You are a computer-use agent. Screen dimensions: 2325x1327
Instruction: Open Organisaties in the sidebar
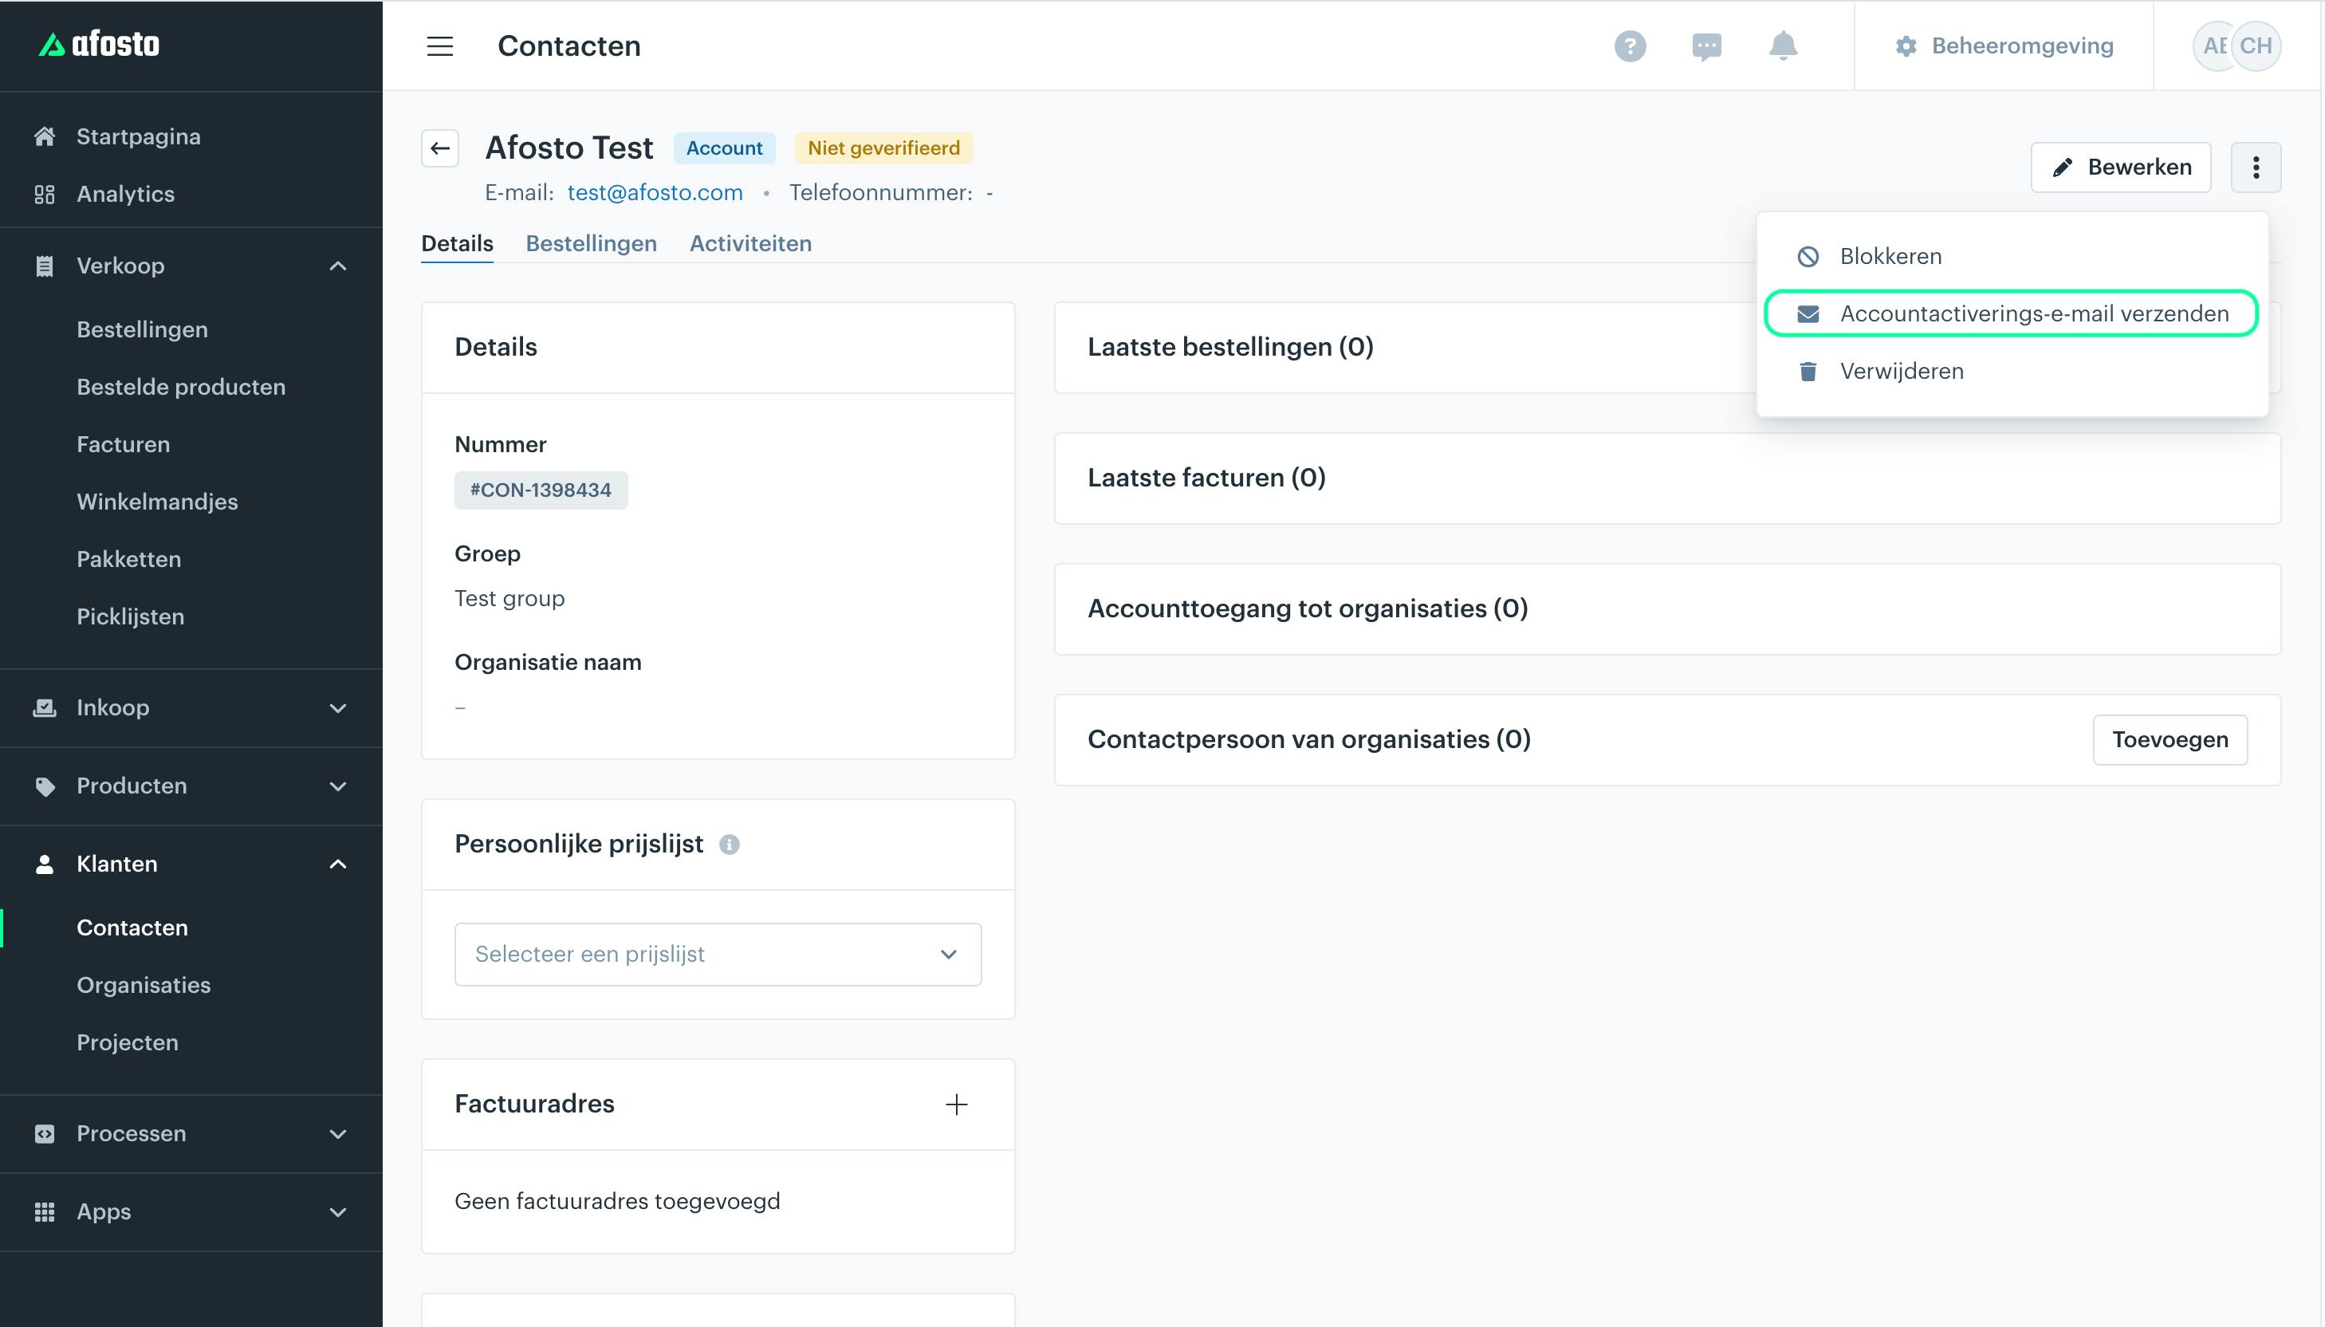coord(143,985)
